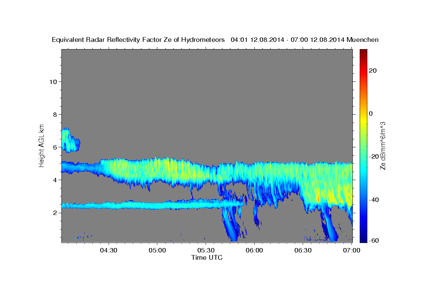Viewport: 436px width, 291px height.
Task: Click the colorbar tick value 20
Action: [373, 71]
